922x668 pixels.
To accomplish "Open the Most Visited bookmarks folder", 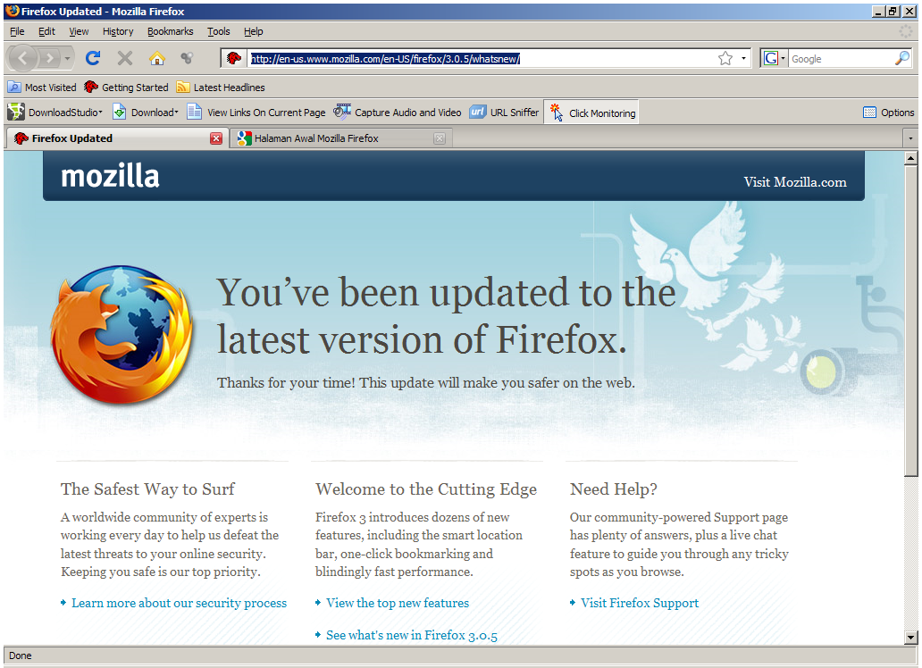I will coord(42,87).
